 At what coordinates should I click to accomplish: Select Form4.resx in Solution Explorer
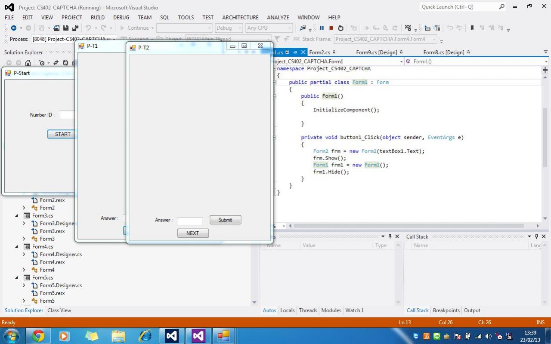tap(52, 262)
